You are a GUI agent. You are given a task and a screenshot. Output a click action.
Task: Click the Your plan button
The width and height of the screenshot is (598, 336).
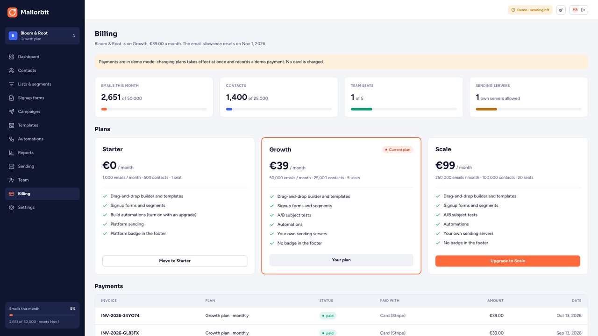pos(341,260)
